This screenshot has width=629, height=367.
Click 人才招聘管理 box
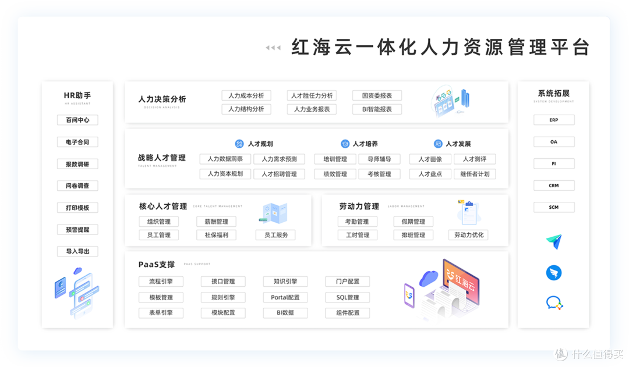pos(279,174)
